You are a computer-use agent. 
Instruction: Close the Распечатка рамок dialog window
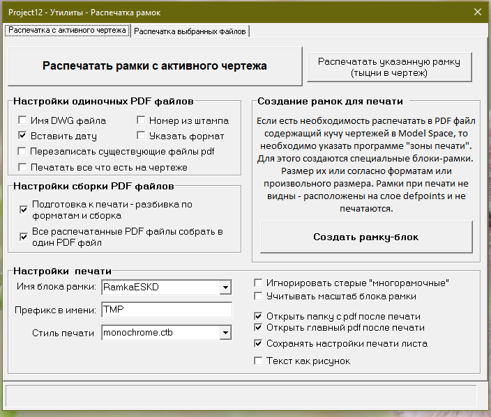coord(478,13)
